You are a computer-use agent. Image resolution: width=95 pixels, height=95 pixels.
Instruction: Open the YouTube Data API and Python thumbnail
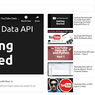coord(60,53)
